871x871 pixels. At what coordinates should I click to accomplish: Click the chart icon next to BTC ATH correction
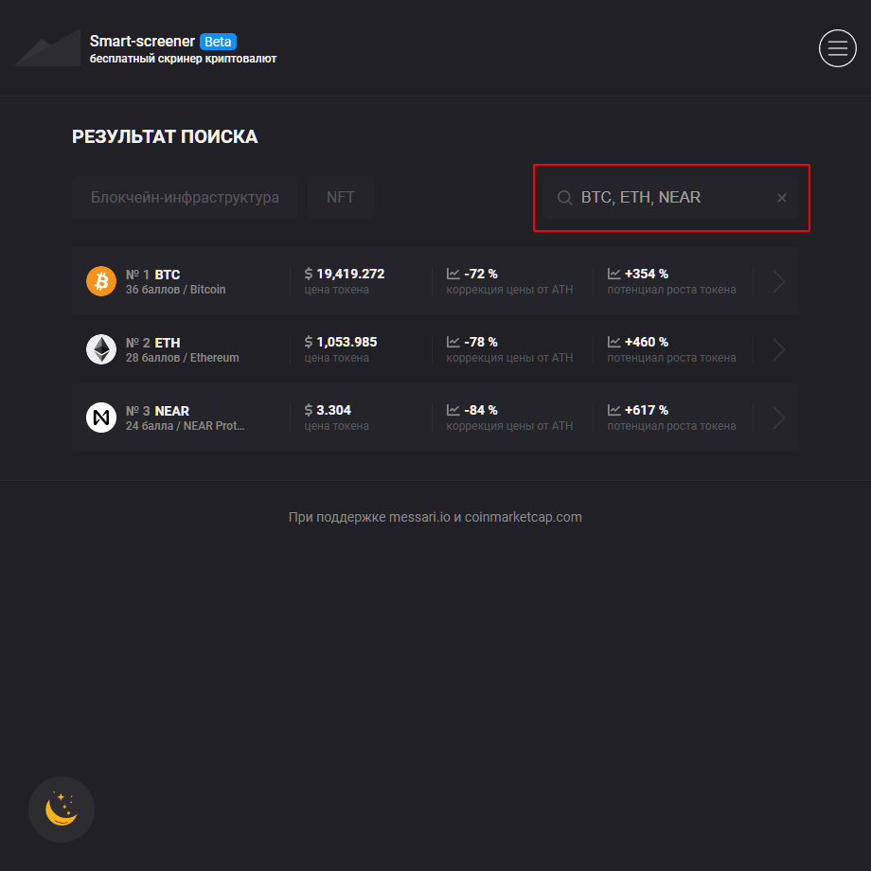453,273
